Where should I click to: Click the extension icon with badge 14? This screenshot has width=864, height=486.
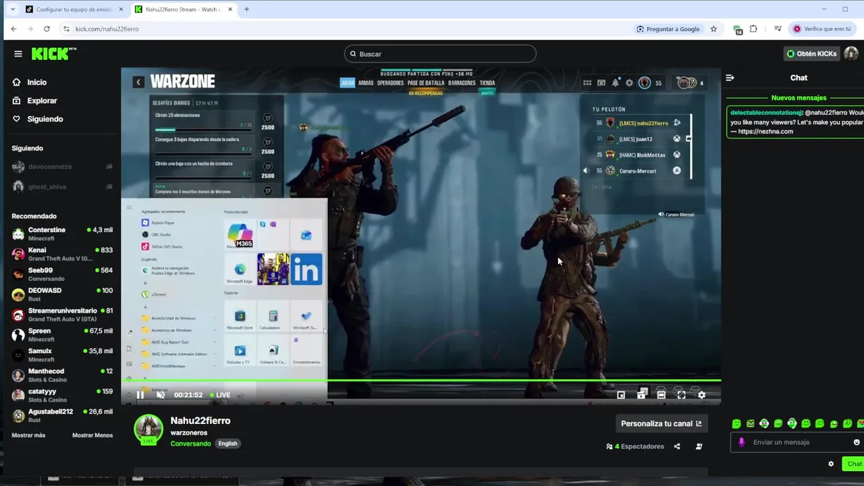pos(738,30)
